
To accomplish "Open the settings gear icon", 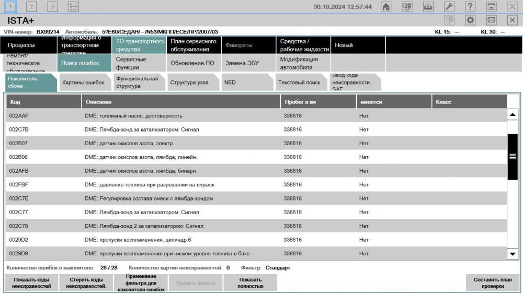I will click(470, 20).
